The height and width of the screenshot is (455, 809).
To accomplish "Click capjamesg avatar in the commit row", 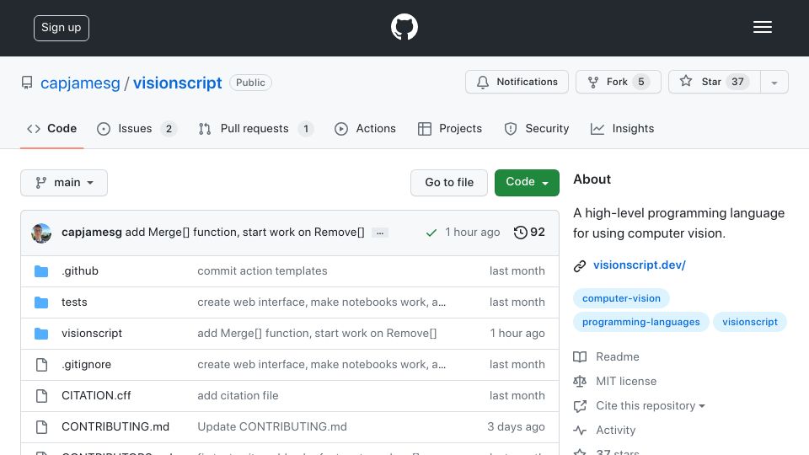I will [x=41, y=233].
